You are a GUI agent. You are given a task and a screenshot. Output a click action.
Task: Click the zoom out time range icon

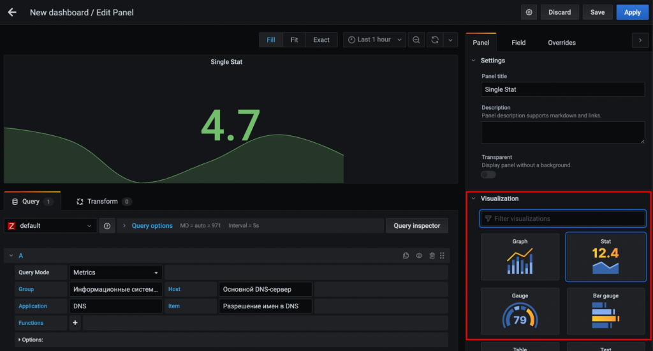pos(416,40)
